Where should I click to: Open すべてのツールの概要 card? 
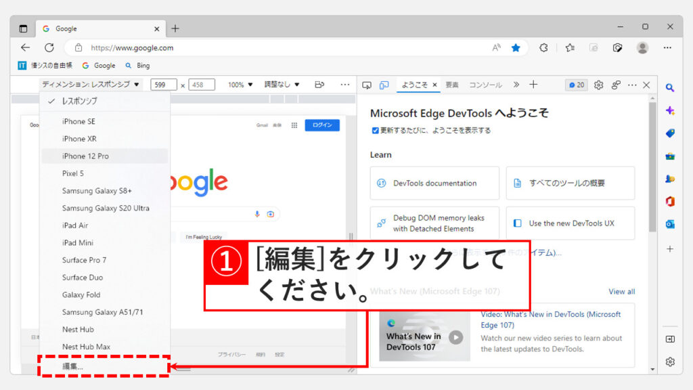(570, 183)
